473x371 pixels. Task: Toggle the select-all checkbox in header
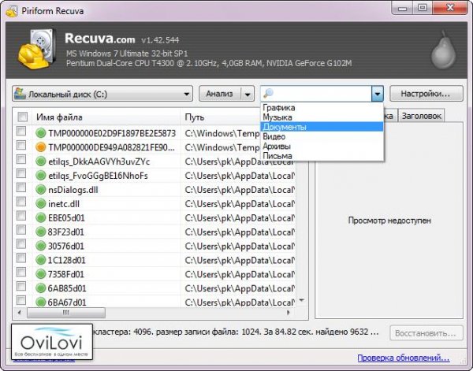click(x=23, y=117)
